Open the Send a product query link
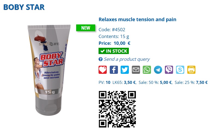This screenshot has height=130, width=211. [x=127, y=59]
